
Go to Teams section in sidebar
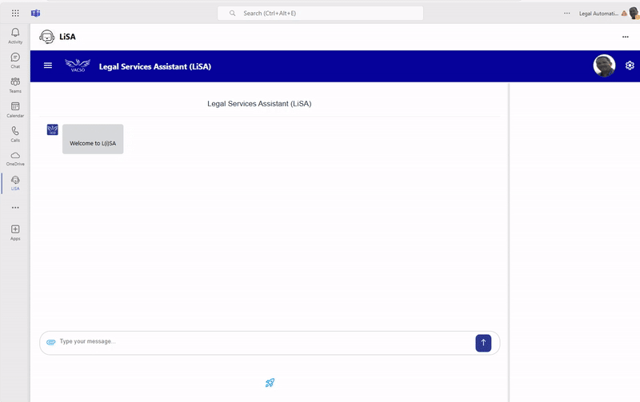pyautogui.click(x=15, y=85)
